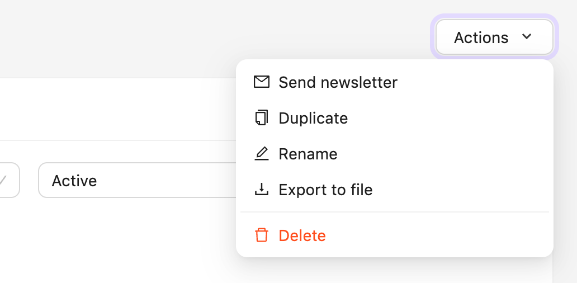The image size is (577, 283).
Task: Click the Export download-arrow icon
Action: tap(261, 190)
